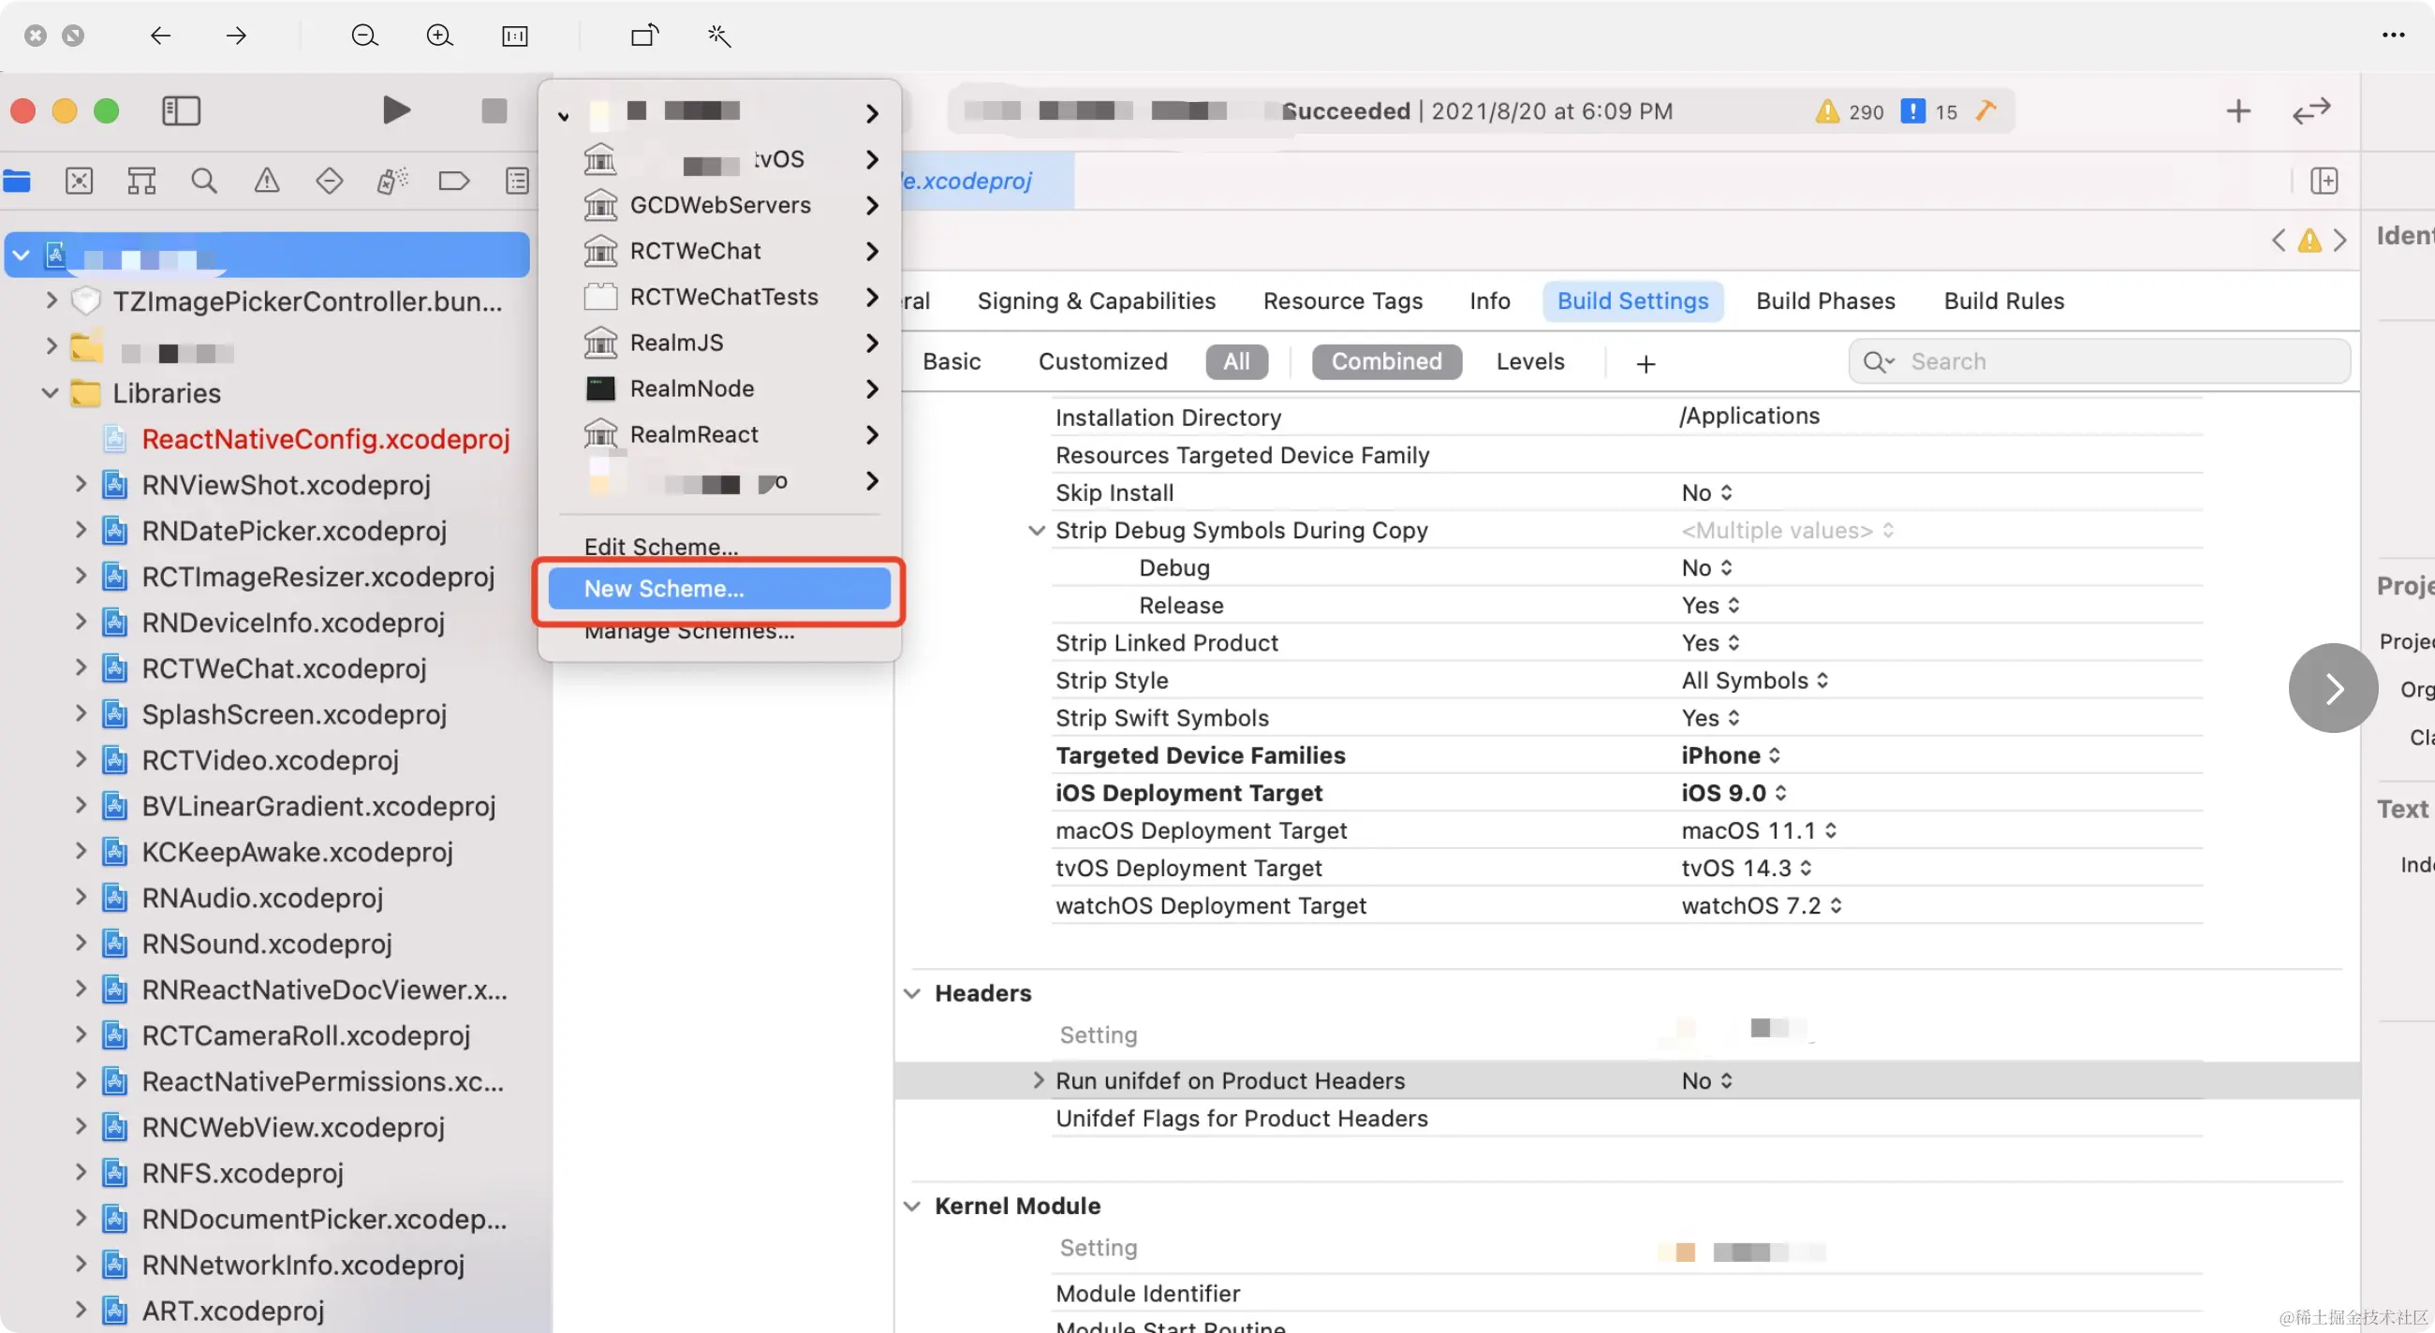
Task: Click the zoom out magnifier icon in toolbar
Action: coord(364,35)
